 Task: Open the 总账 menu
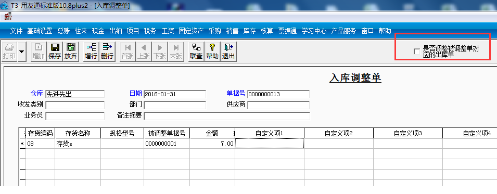tap(63, 31)
